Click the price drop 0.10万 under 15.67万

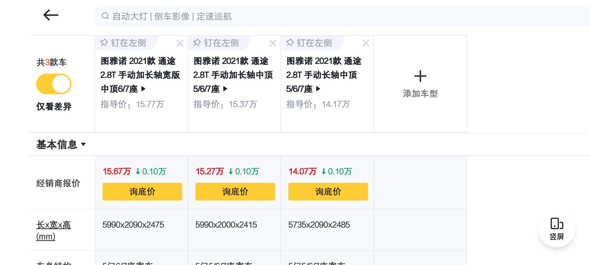(150, 171)
